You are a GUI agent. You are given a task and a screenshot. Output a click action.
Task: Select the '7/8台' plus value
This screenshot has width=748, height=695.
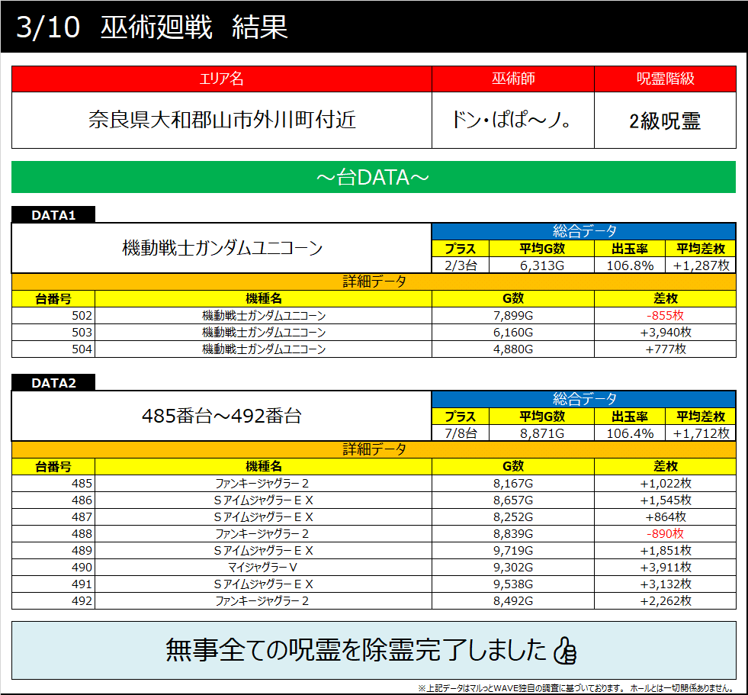(461, 433)
